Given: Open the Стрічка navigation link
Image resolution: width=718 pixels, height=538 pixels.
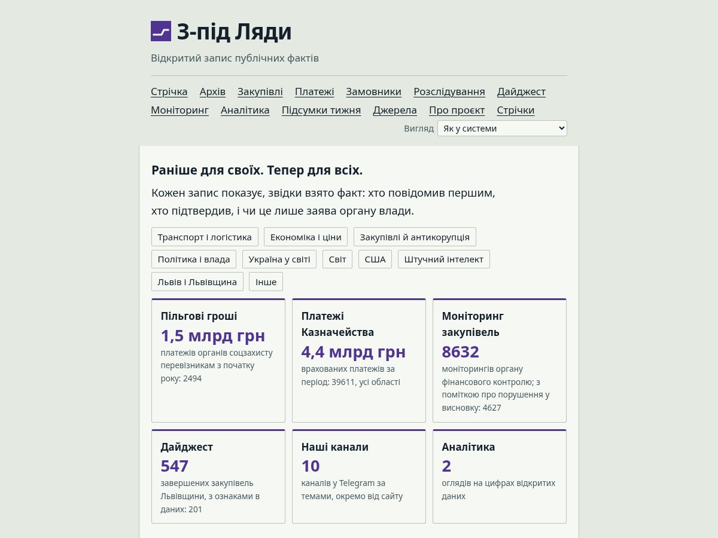Looking at the screenshot, I should coord(169,91).
